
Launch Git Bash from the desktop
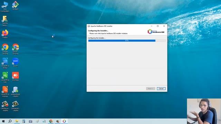pyautogui.click(x=15, y=6)
